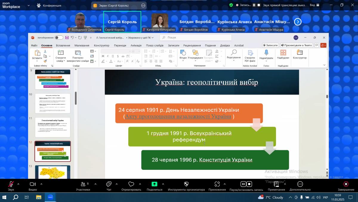The width and height of the screenshot is (358, 202).
Task: Unmute the microphone in Zoom
Action: (x=11, y=184)
